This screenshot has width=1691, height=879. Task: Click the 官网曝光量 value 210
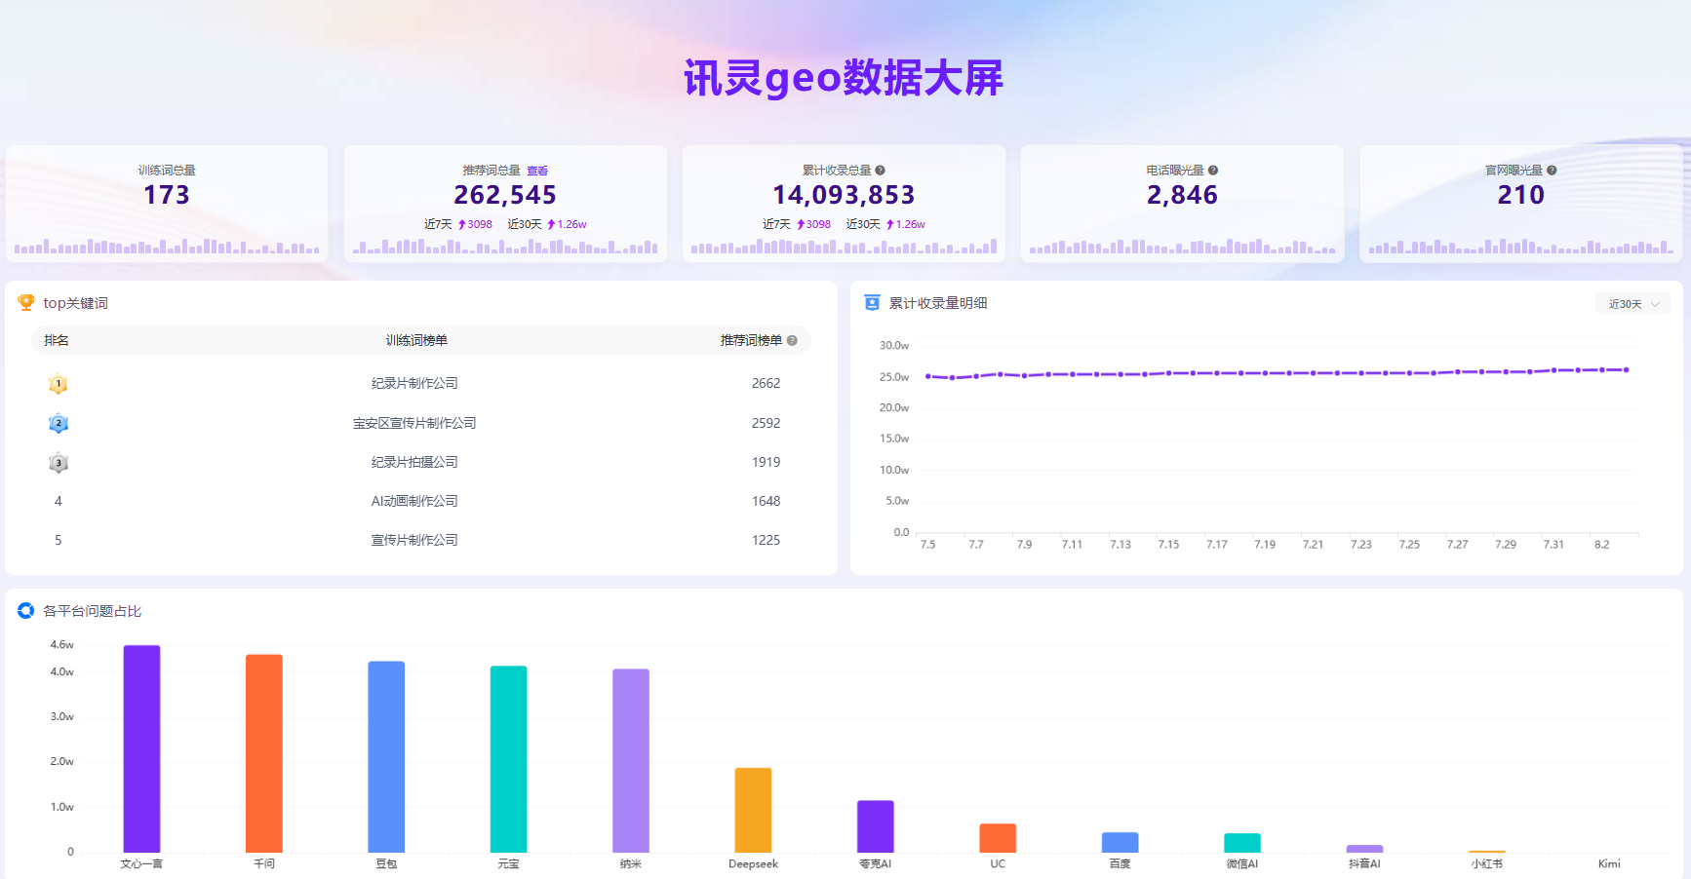click(x=1521, y=195)
